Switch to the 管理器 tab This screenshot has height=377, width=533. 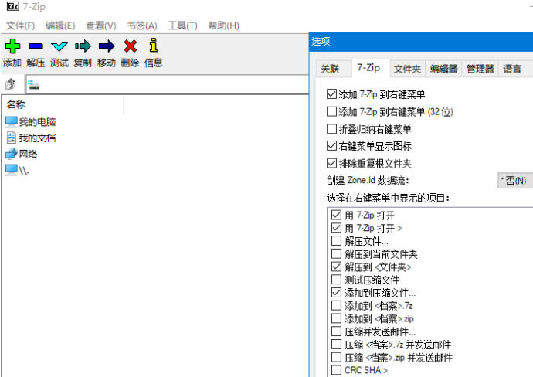480,69
